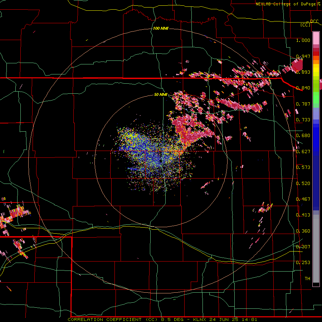This screenshot has width=322, height=322.
Task: Click the 0.307 scale value
Action: [x=303, y=247]
